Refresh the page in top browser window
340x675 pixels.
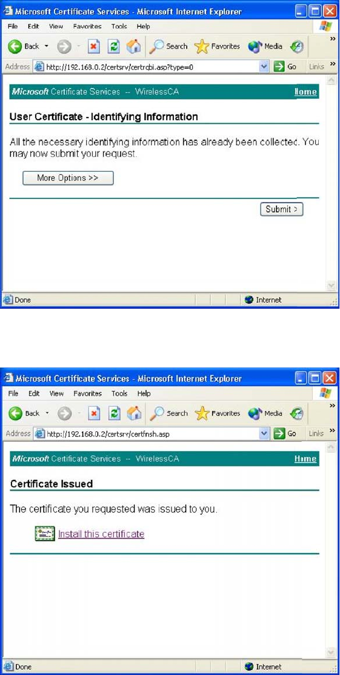click(113, 47)
